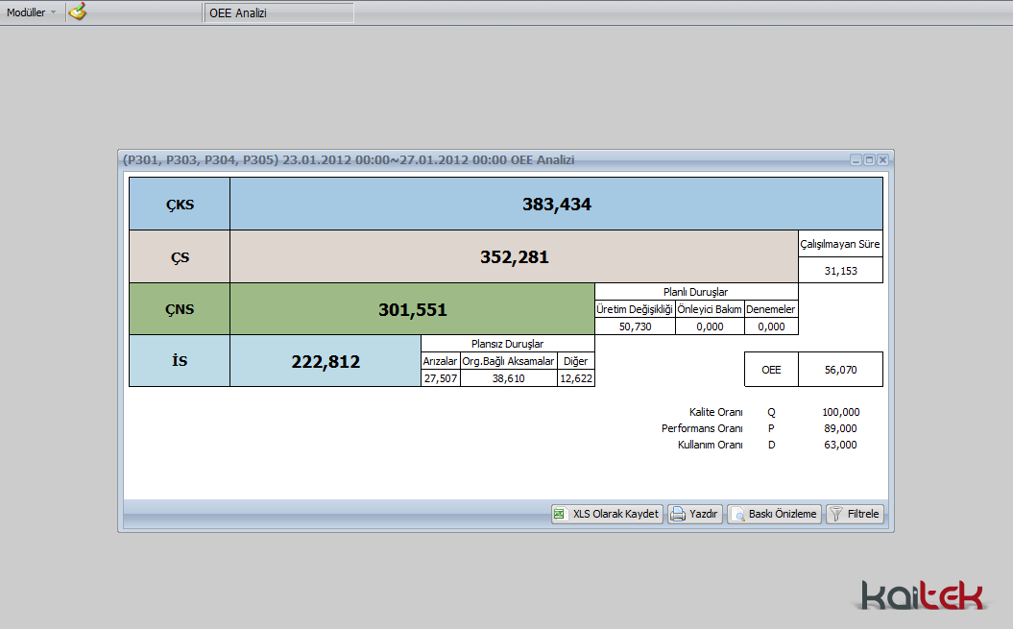Click the Excel icon to save as XLS
The width and height of the screenshot is (1013, 629).
click(x=560, y=514)
